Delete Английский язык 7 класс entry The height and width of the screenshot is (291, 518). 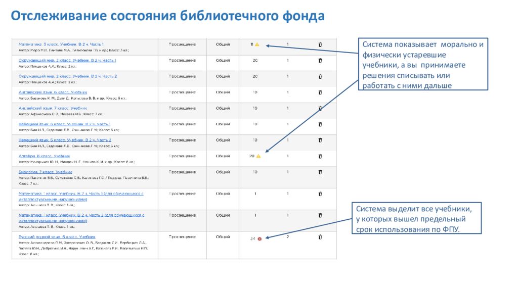click(x=320, y=108)
